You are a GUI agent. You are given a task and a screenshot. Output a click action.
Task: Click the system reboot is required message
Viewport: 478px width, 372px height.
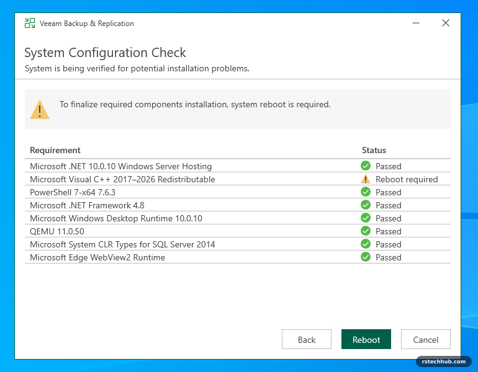pos(195,104)
